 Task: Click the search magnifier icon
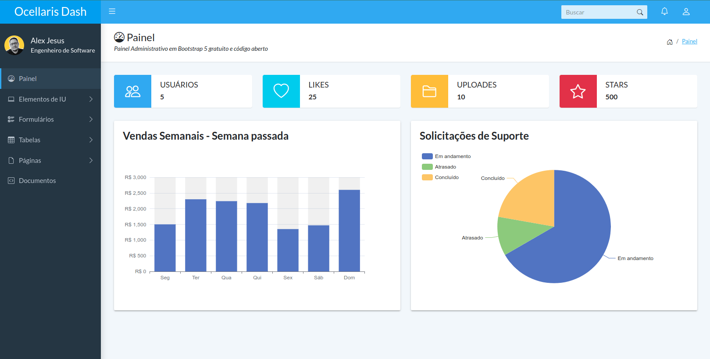click(640, 12)
